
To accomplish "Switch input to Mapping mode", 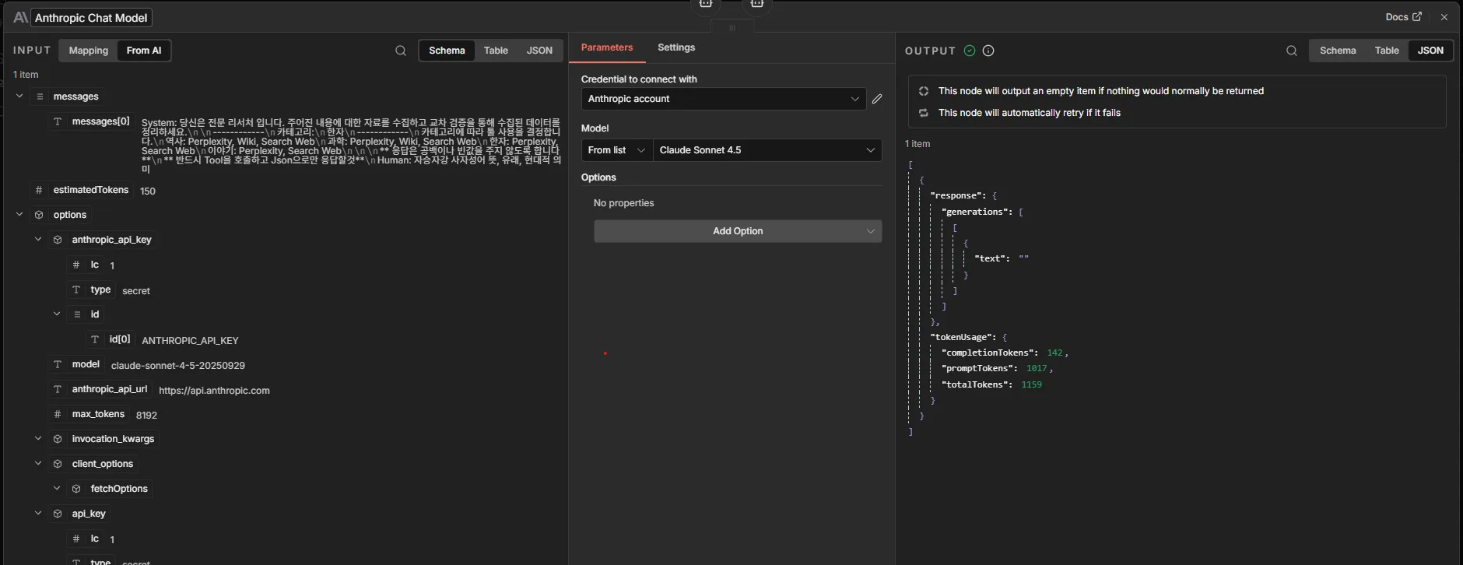I will [x=89, y=51].
